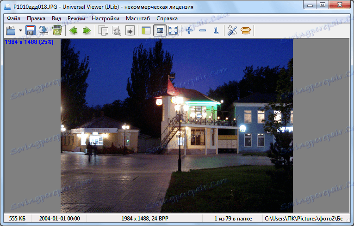Click the grayed copy icon

(103, 30)
